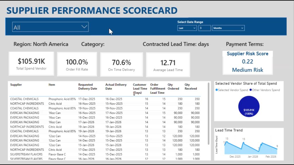Expand the "Last" date range dropdown

coord(187,28)
